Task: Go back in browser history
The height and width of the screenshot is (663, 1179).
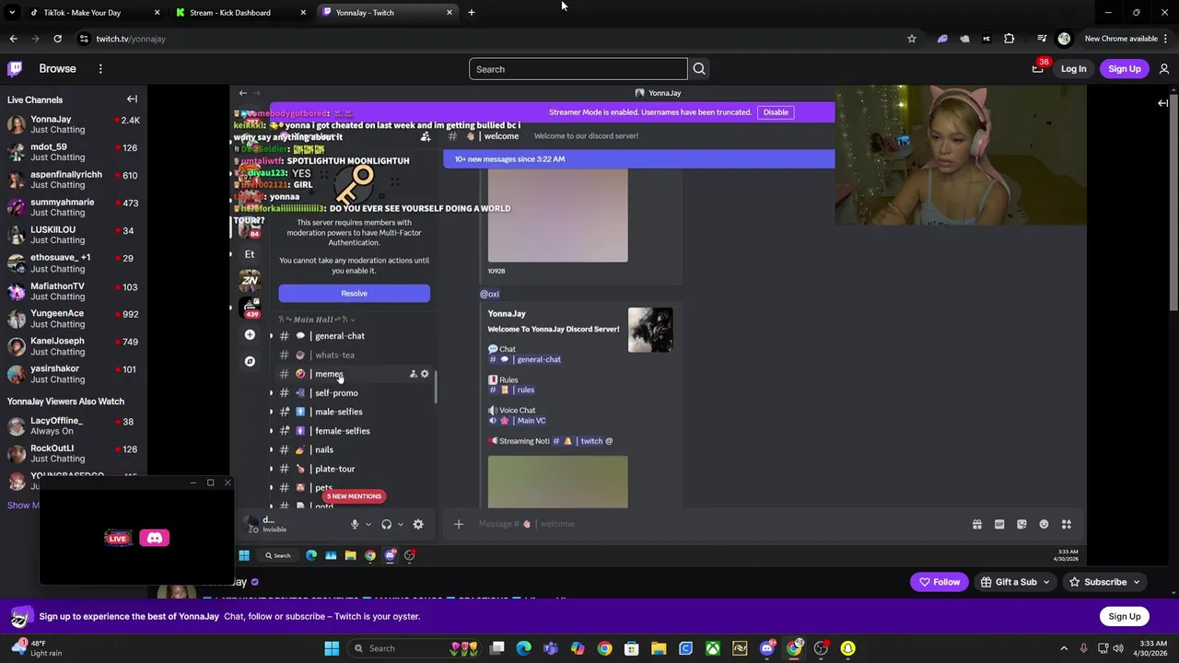Action: click(13, 39)
